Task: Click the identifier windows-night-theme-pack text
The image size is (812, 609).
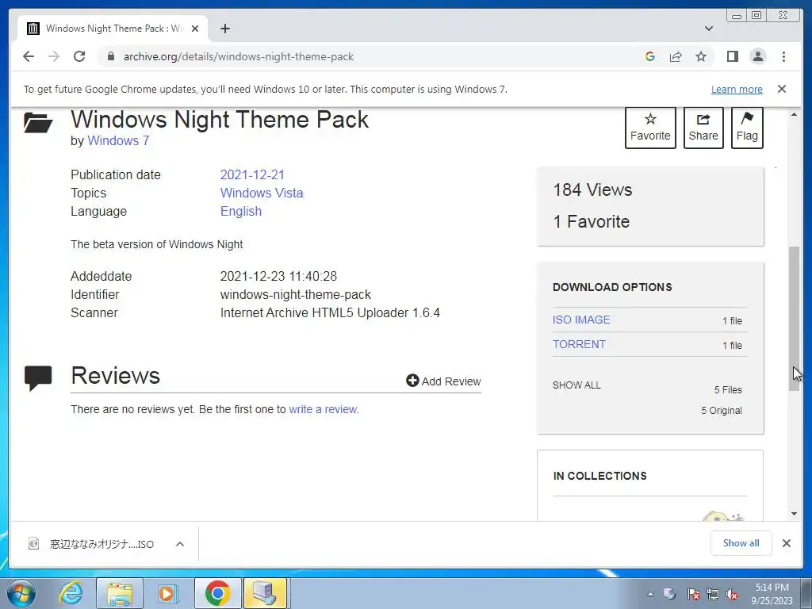Action: click(x=296, y=295)
